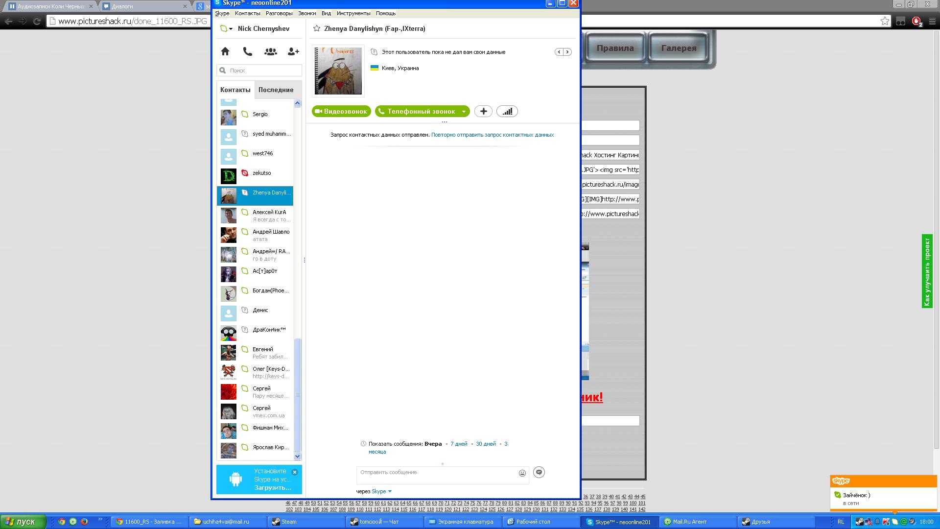Viewport: 940px width, 529px height.
Task: Click the Skype Home icon
Action: click(x=225, y=51)
